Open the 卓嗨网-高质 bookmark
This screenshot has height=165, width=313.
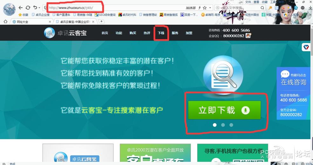211,15
